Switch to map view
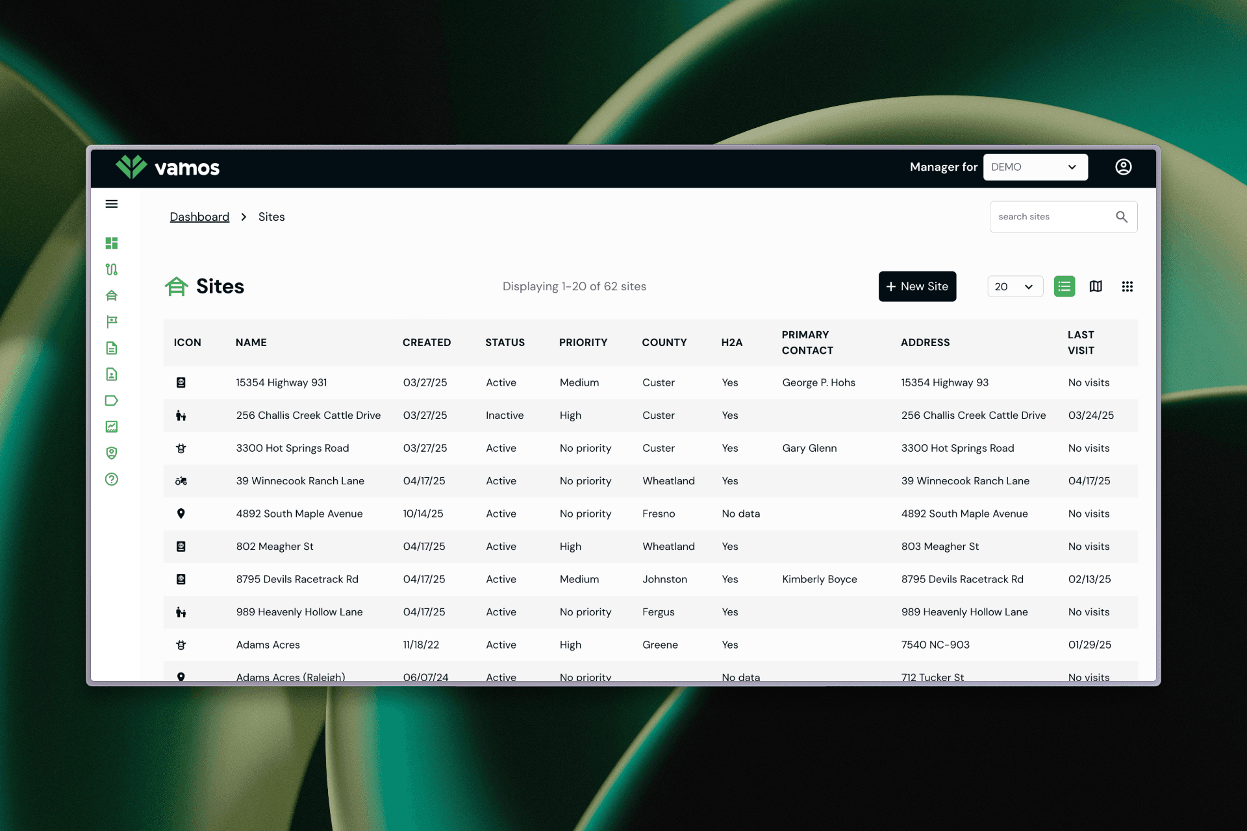 coord(1096,286)
